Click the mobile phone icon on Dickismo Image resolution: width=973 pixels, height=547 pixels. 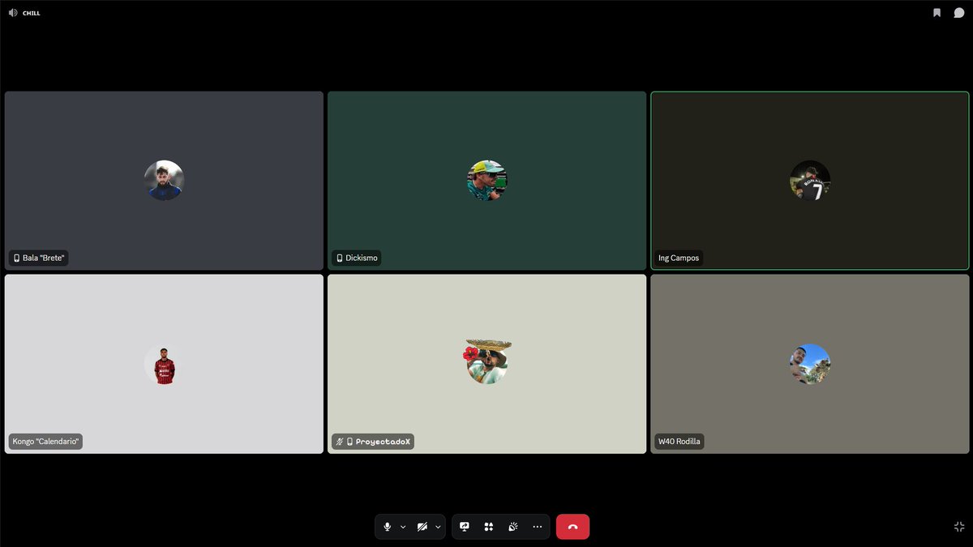point(340,259)
